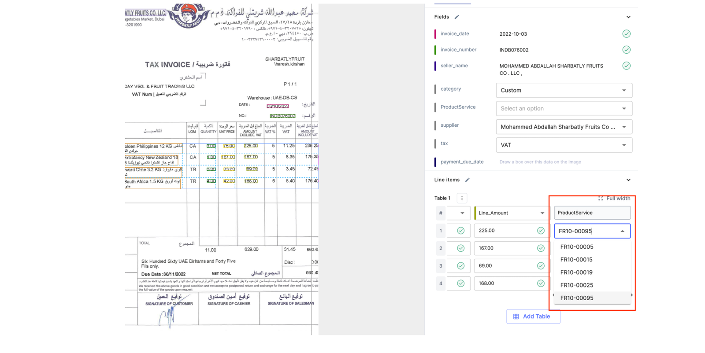This screenshot has width=705, height=353.
Task: Open the category dropdown showing Custom
Action: tap(564, 91)
